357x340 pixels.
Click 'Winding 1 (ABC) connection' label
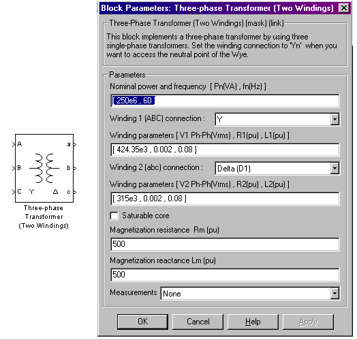click(x=157, y=118)
